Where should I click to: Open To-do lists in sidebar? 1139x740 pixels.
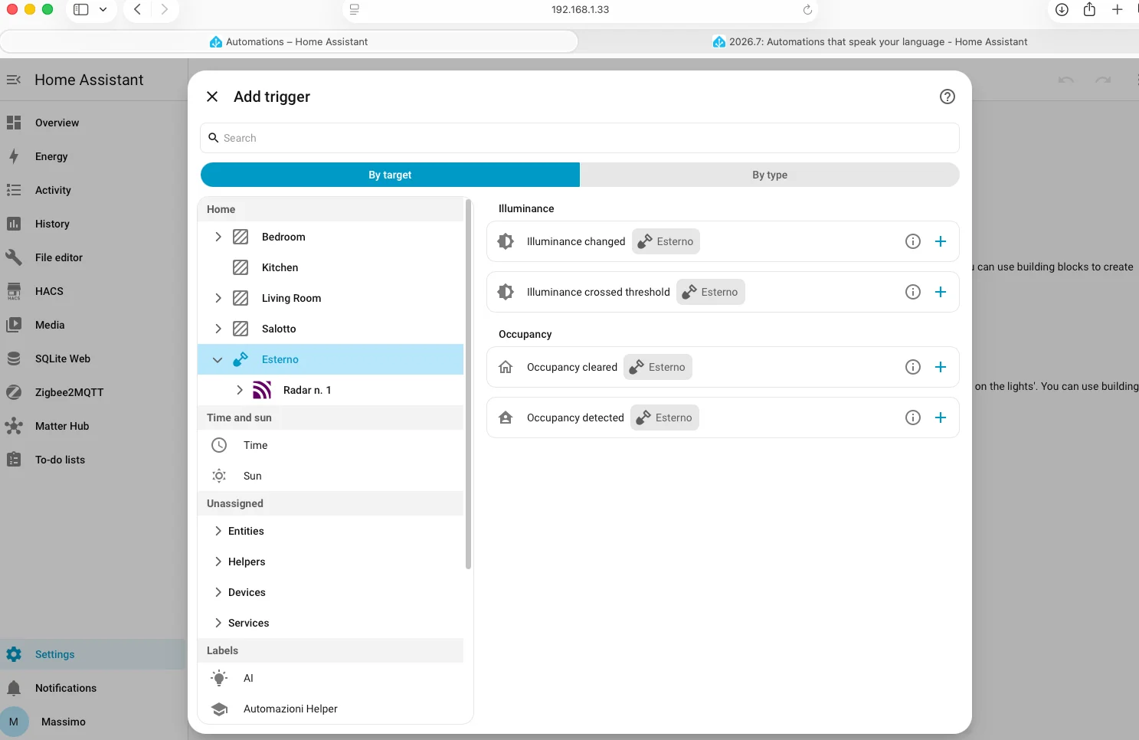point(93,460)
